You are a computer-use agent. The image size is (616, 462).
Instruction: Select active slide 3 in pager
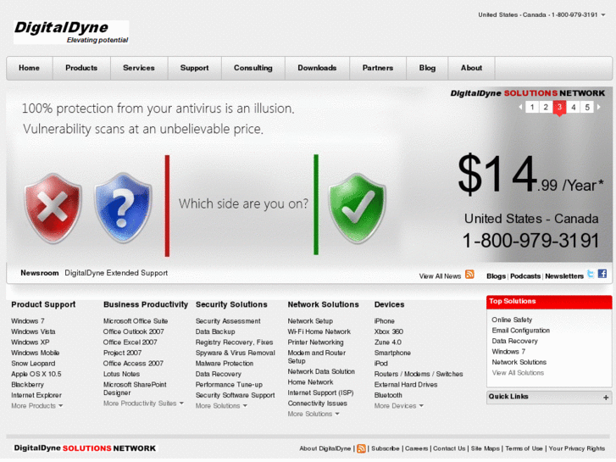559,108
